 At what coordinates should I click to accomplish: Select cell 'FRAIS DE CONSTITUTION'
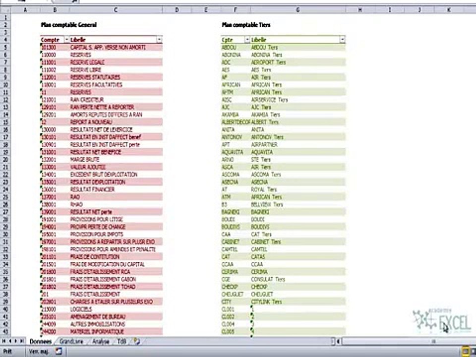[x=116, y=257]
